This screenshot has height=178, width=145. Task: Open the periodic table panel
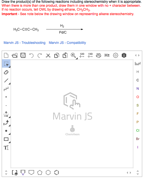point(138,64)
